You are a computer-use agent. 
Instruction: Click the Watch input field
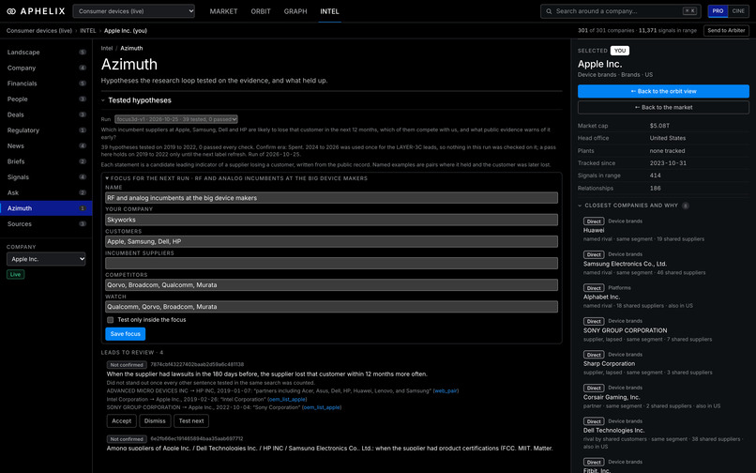click(x=331, y=307)
